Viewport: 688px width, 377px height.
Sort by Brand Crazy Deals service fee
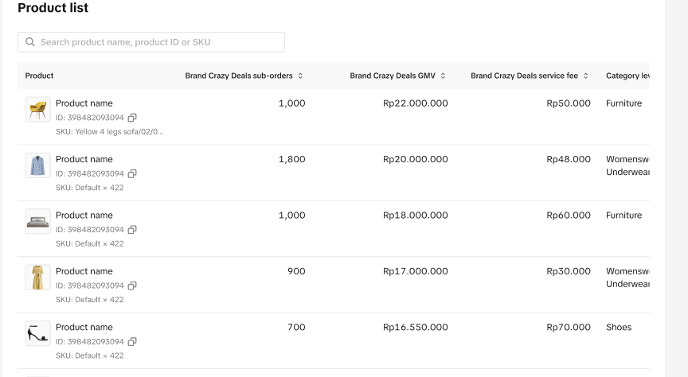coord(586,76)
